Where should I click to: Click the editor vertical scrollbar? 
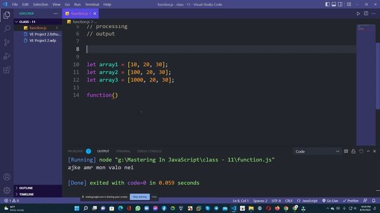378,76
